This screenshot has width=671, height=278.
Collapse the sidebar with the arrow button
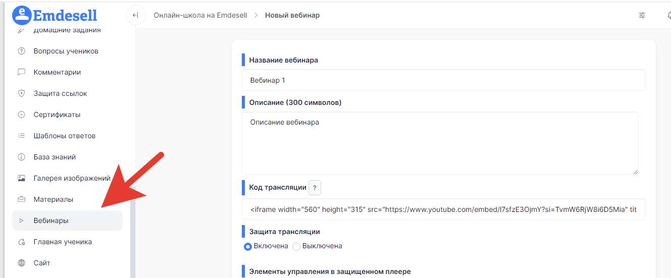click(x=135, y=15)
